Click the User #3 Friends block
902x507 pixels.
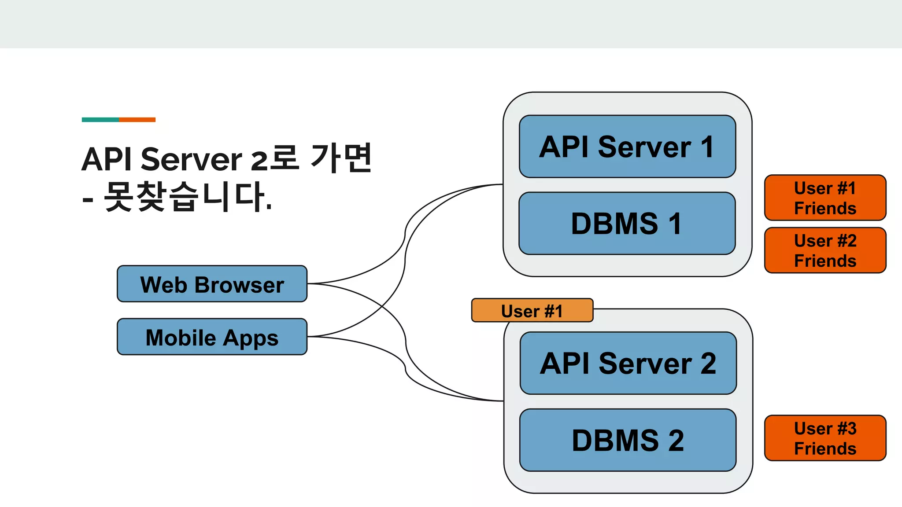(825, 438)
